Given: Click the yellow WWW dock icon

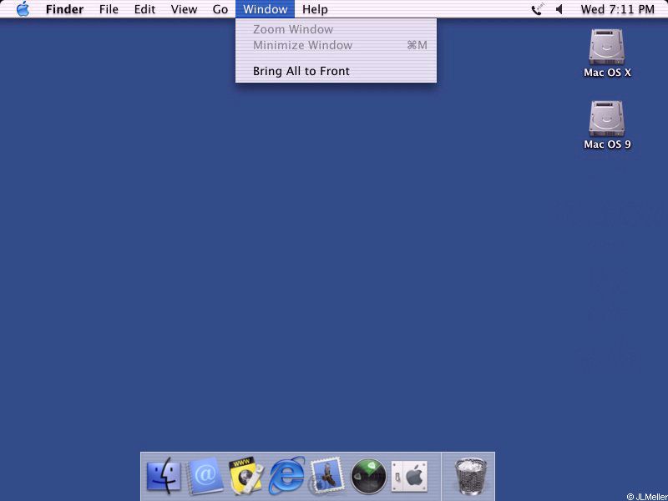Looking at the screenshot, I should (245, 475).
